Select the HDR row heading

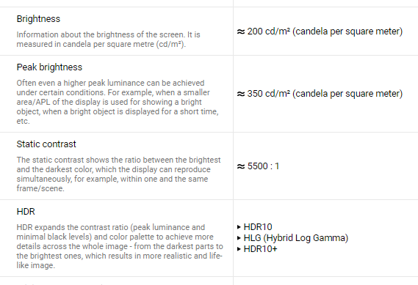click(x=26, y=212)
